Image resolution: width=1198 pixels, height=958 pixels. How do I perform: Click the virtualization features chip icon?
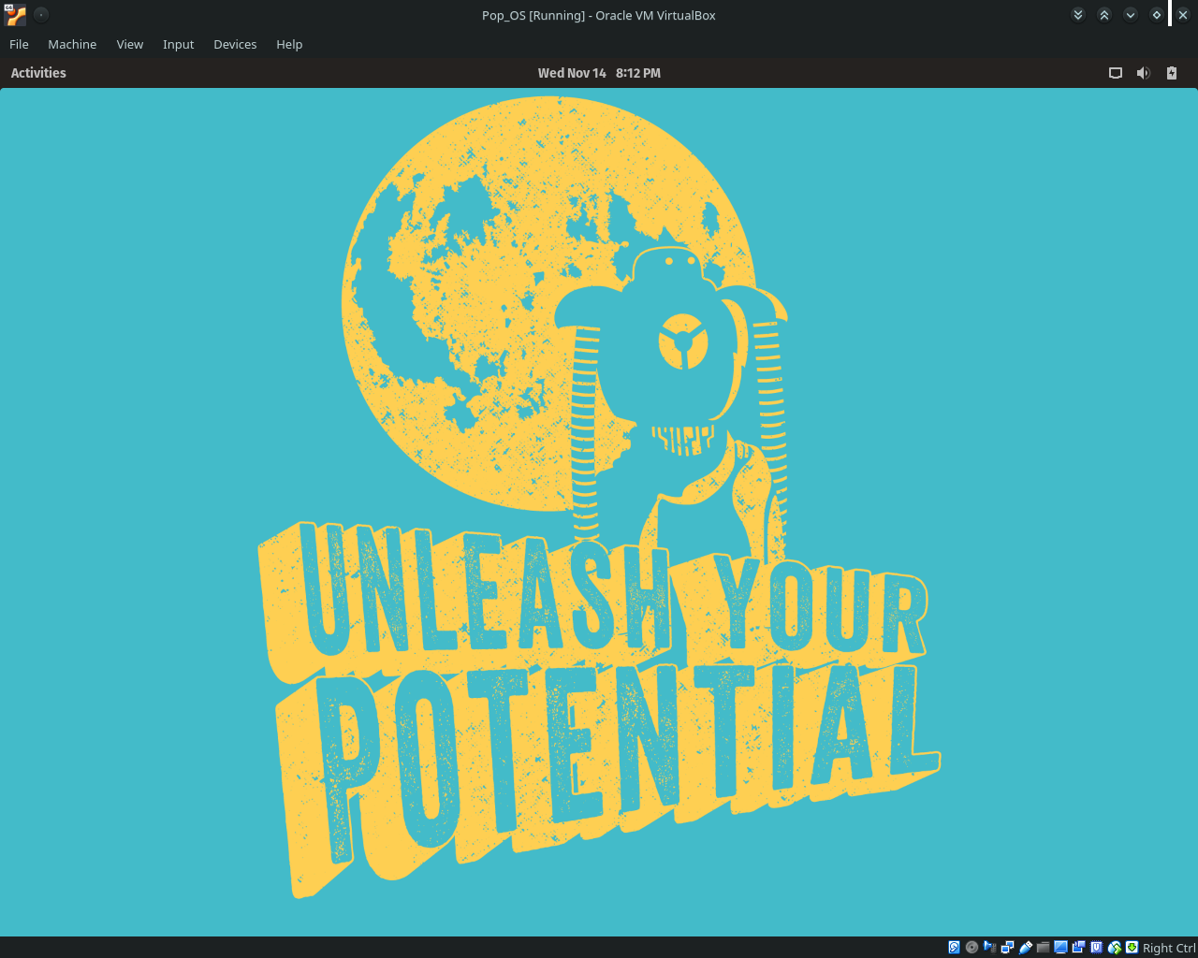pos(1096,947)
